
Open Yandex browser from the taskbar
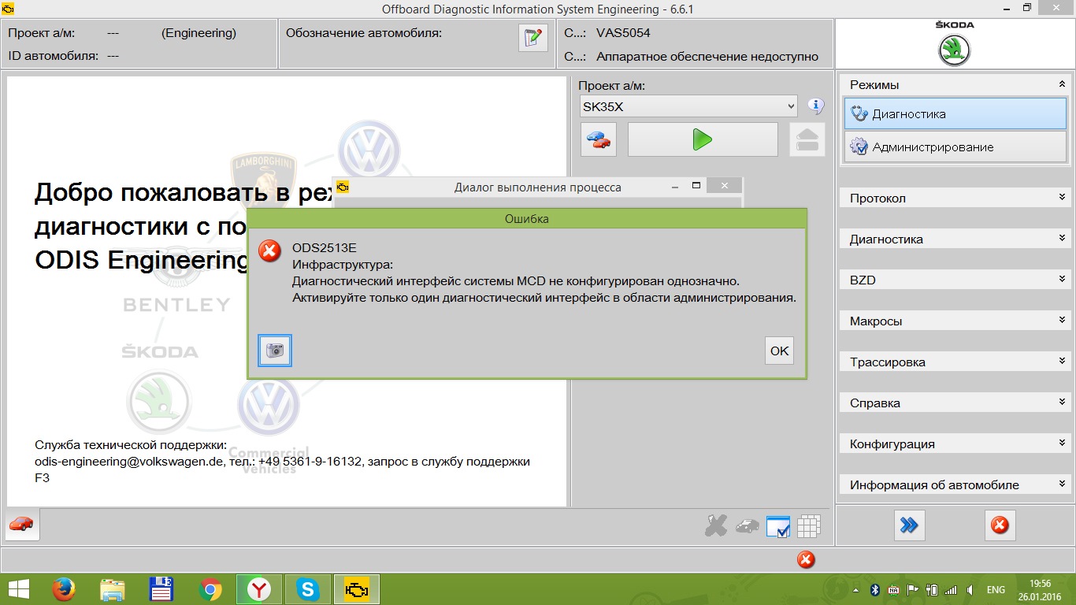[259, 589]
